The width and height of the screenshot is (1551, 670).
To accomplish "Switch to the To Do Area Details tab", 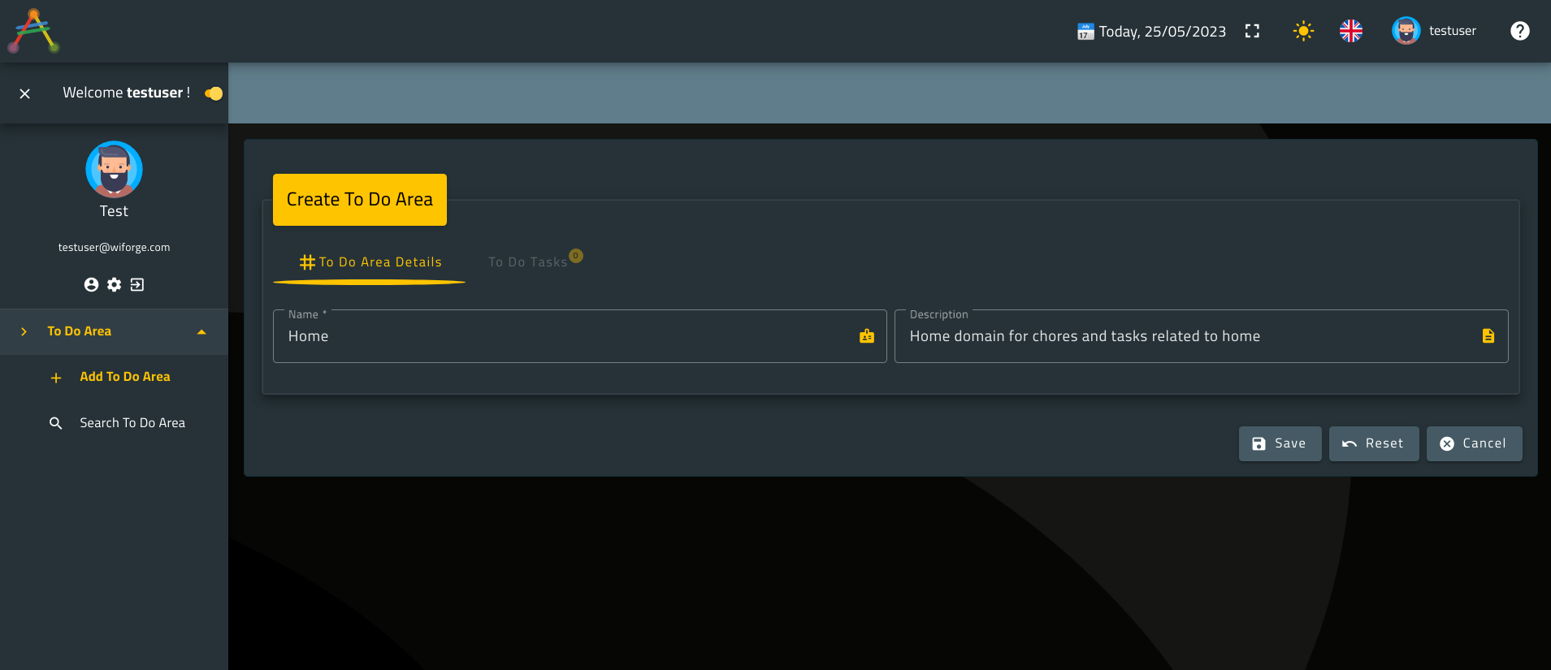I will tap(370, 262).
